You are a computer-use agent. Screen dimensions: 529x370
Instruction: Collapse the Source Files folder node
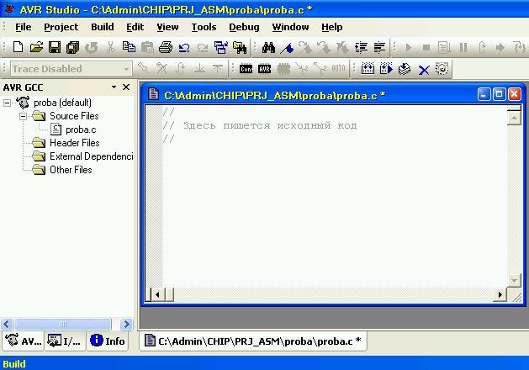(23, 116)
